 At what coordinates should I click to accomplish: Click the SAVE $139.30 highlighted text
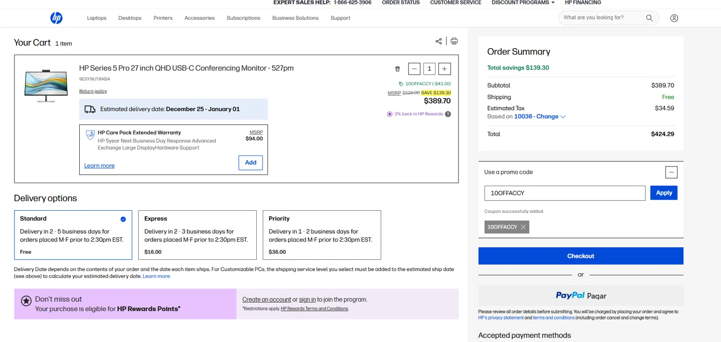(x=436, y=93)
